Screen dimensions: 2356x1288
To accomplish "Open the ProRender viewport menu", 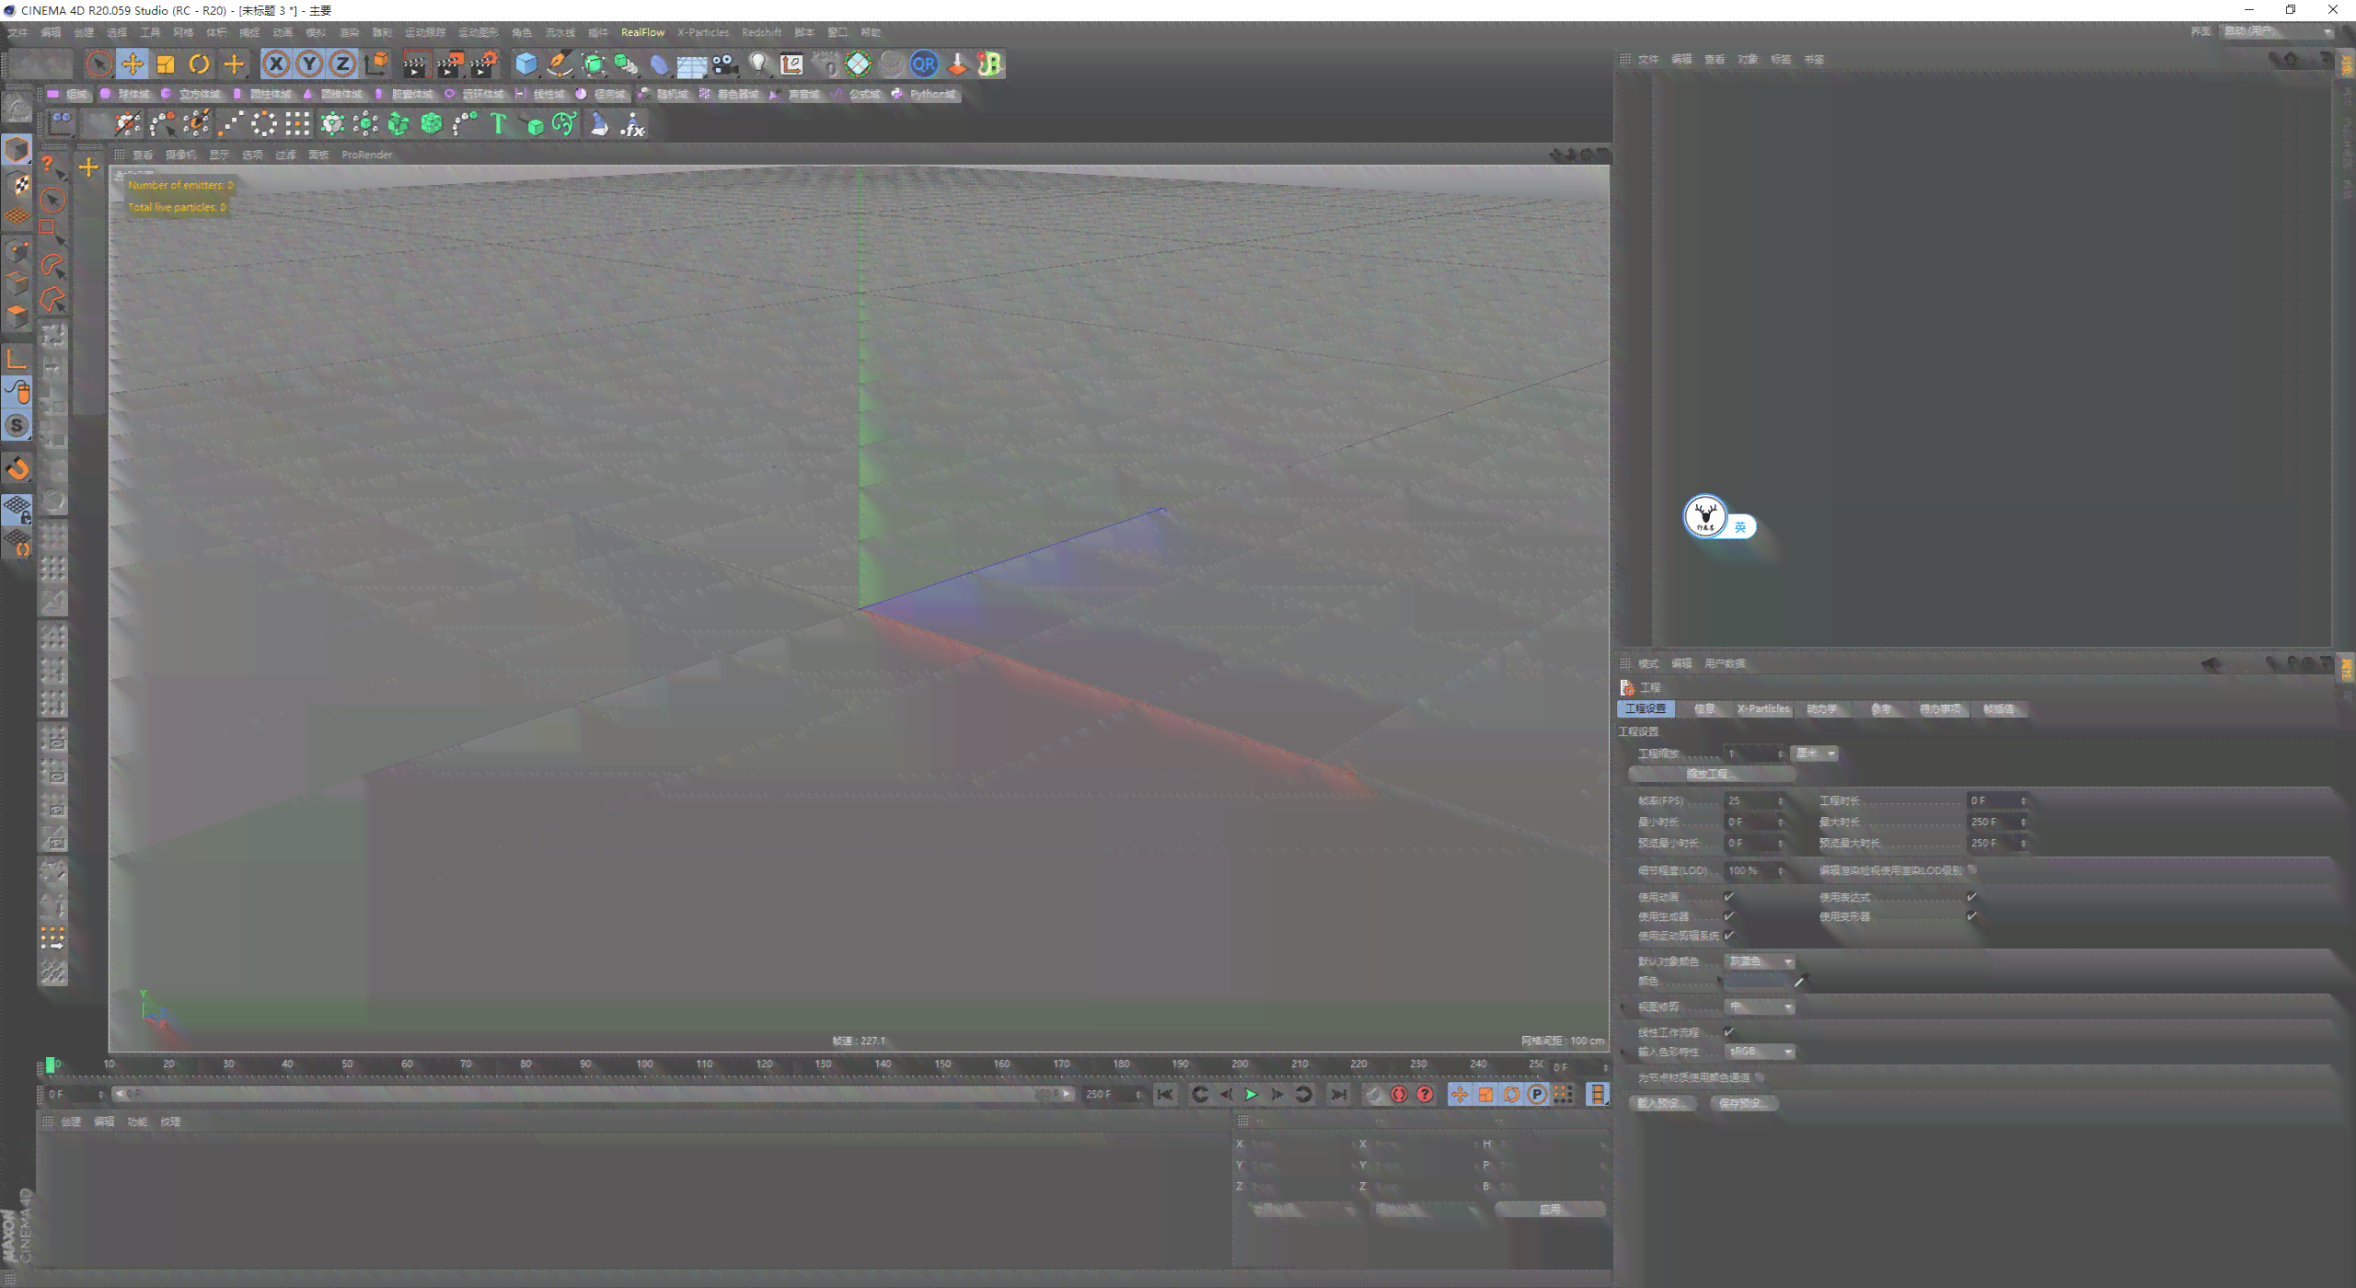I will pos(366,155).
